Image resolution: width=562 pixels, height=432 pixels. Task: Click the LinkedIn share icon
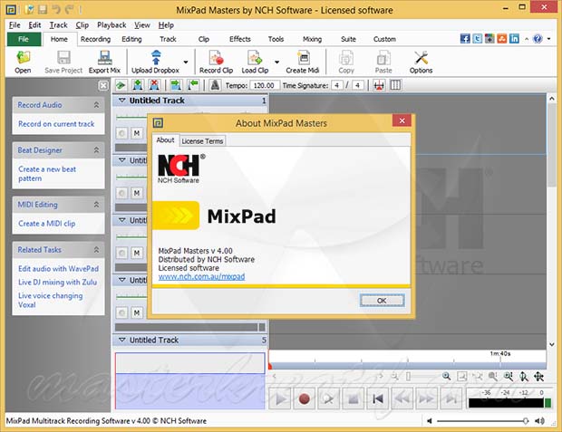click(514, 39)
